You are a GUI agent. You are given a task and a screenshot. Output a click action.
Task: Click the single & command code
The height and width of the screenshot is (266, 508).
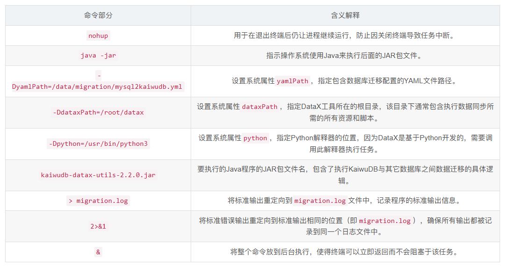coord(98,252)
